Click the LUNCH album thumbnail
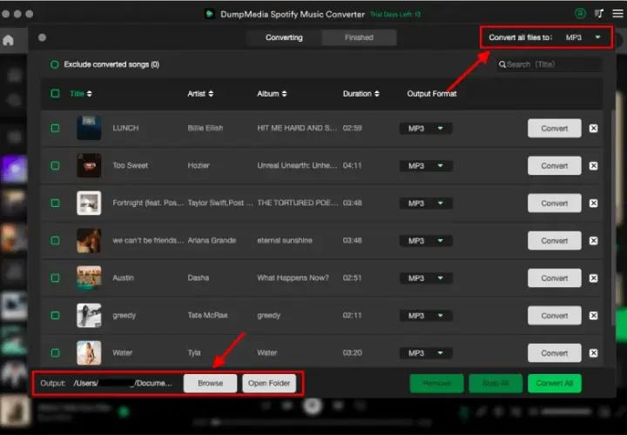 (x=89, y=128)
